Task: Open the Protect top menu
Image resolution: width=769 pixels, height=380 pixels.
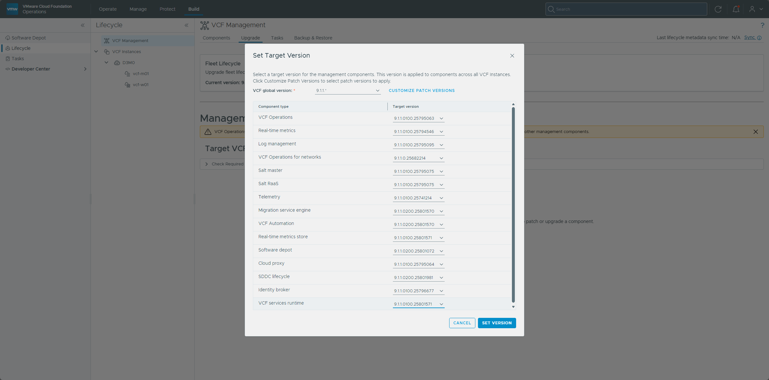Action: click(168, 9)
